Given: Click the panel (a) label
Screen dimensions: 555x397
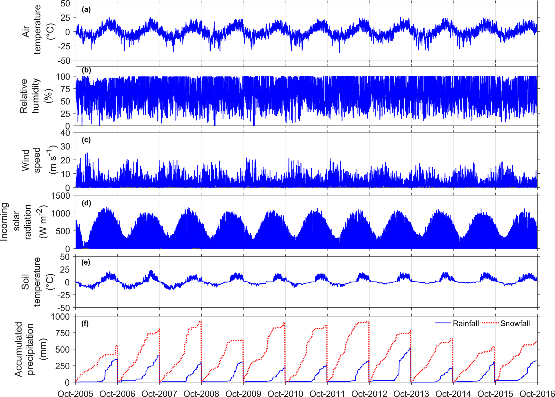Looking at the screenshot, I should click(x=86, y=10).
